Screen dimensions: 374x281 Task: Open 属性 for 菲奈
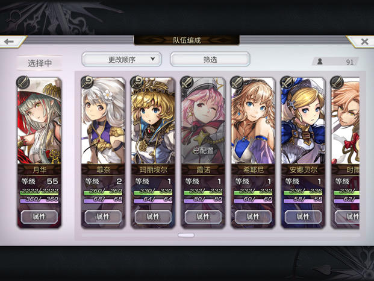coord(103,216)
